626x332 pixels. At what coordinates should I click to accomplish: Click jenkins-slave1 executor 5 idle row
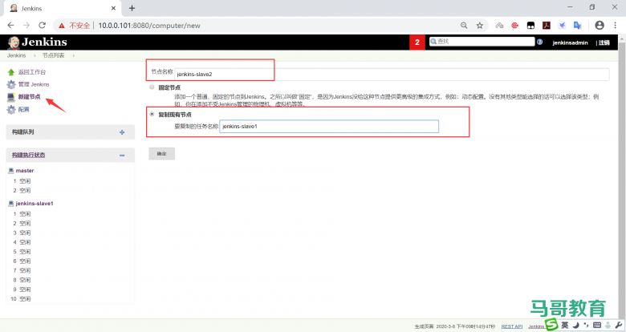click(x=22, y=252)
